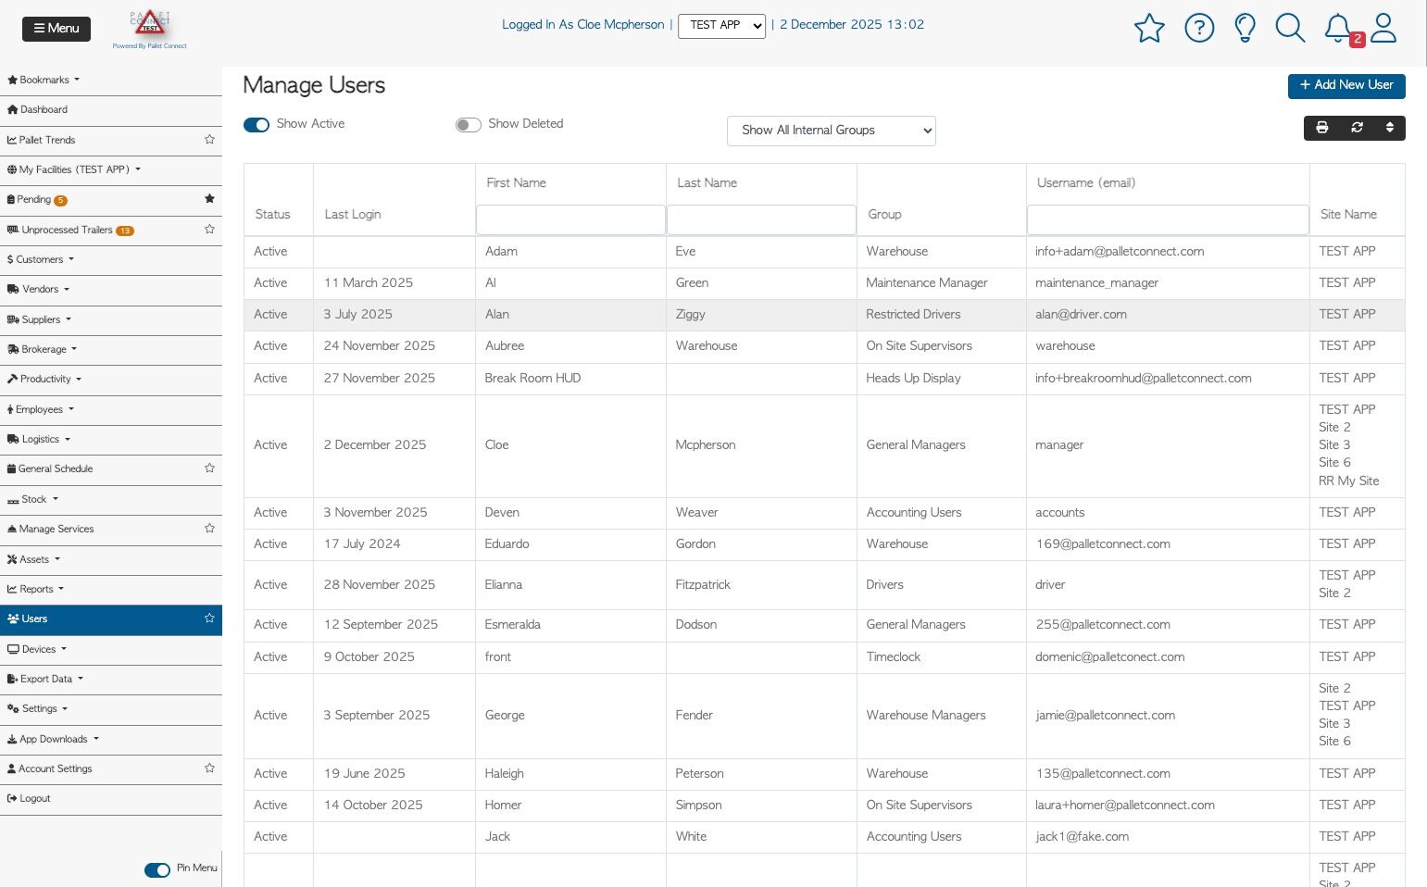This screenshot has width=1427, height=887.
Task: Star the Account Settings item
Action: point(209,768)
